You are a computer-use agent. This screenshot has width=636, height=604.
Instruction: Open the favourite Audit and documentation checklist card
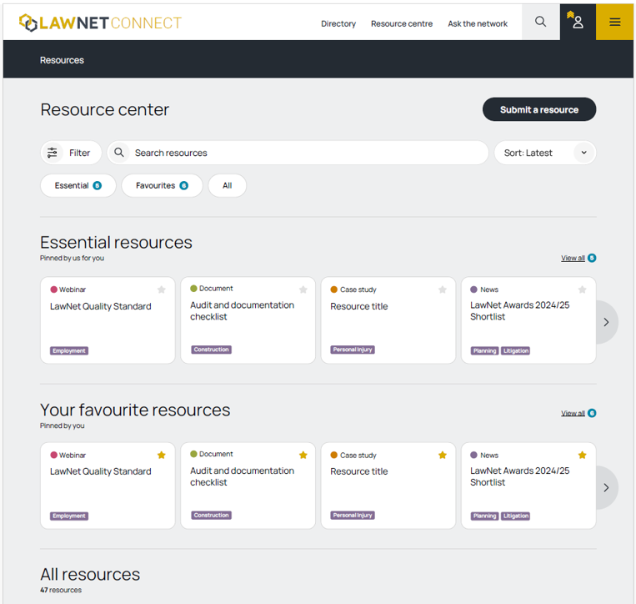pyautogui.click(x=248, y=486)
